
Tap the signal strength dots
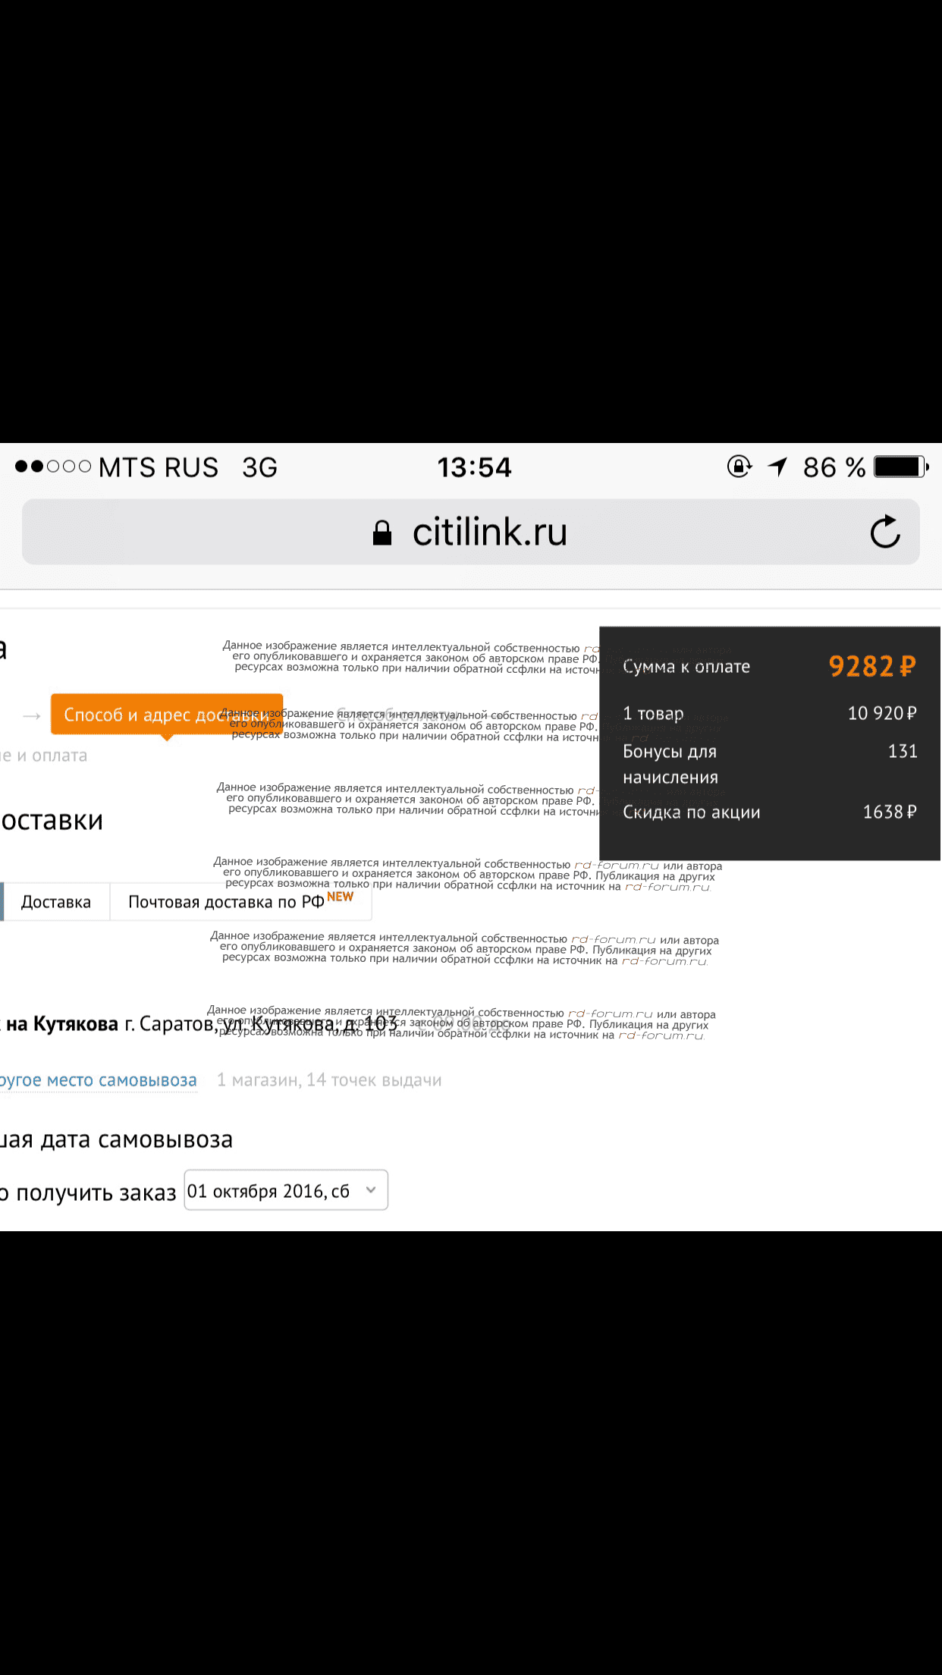tap(53, 467)
